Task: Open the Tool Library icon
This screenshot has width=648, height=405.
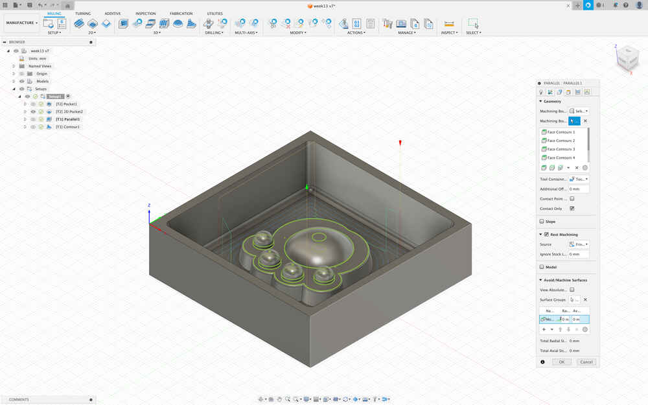Action: tap(388, 23)
